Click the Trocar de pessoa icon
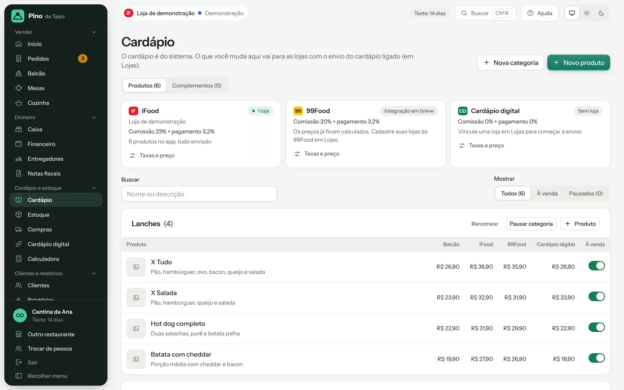This screenshot has height=390, width=624. [19, 348]
